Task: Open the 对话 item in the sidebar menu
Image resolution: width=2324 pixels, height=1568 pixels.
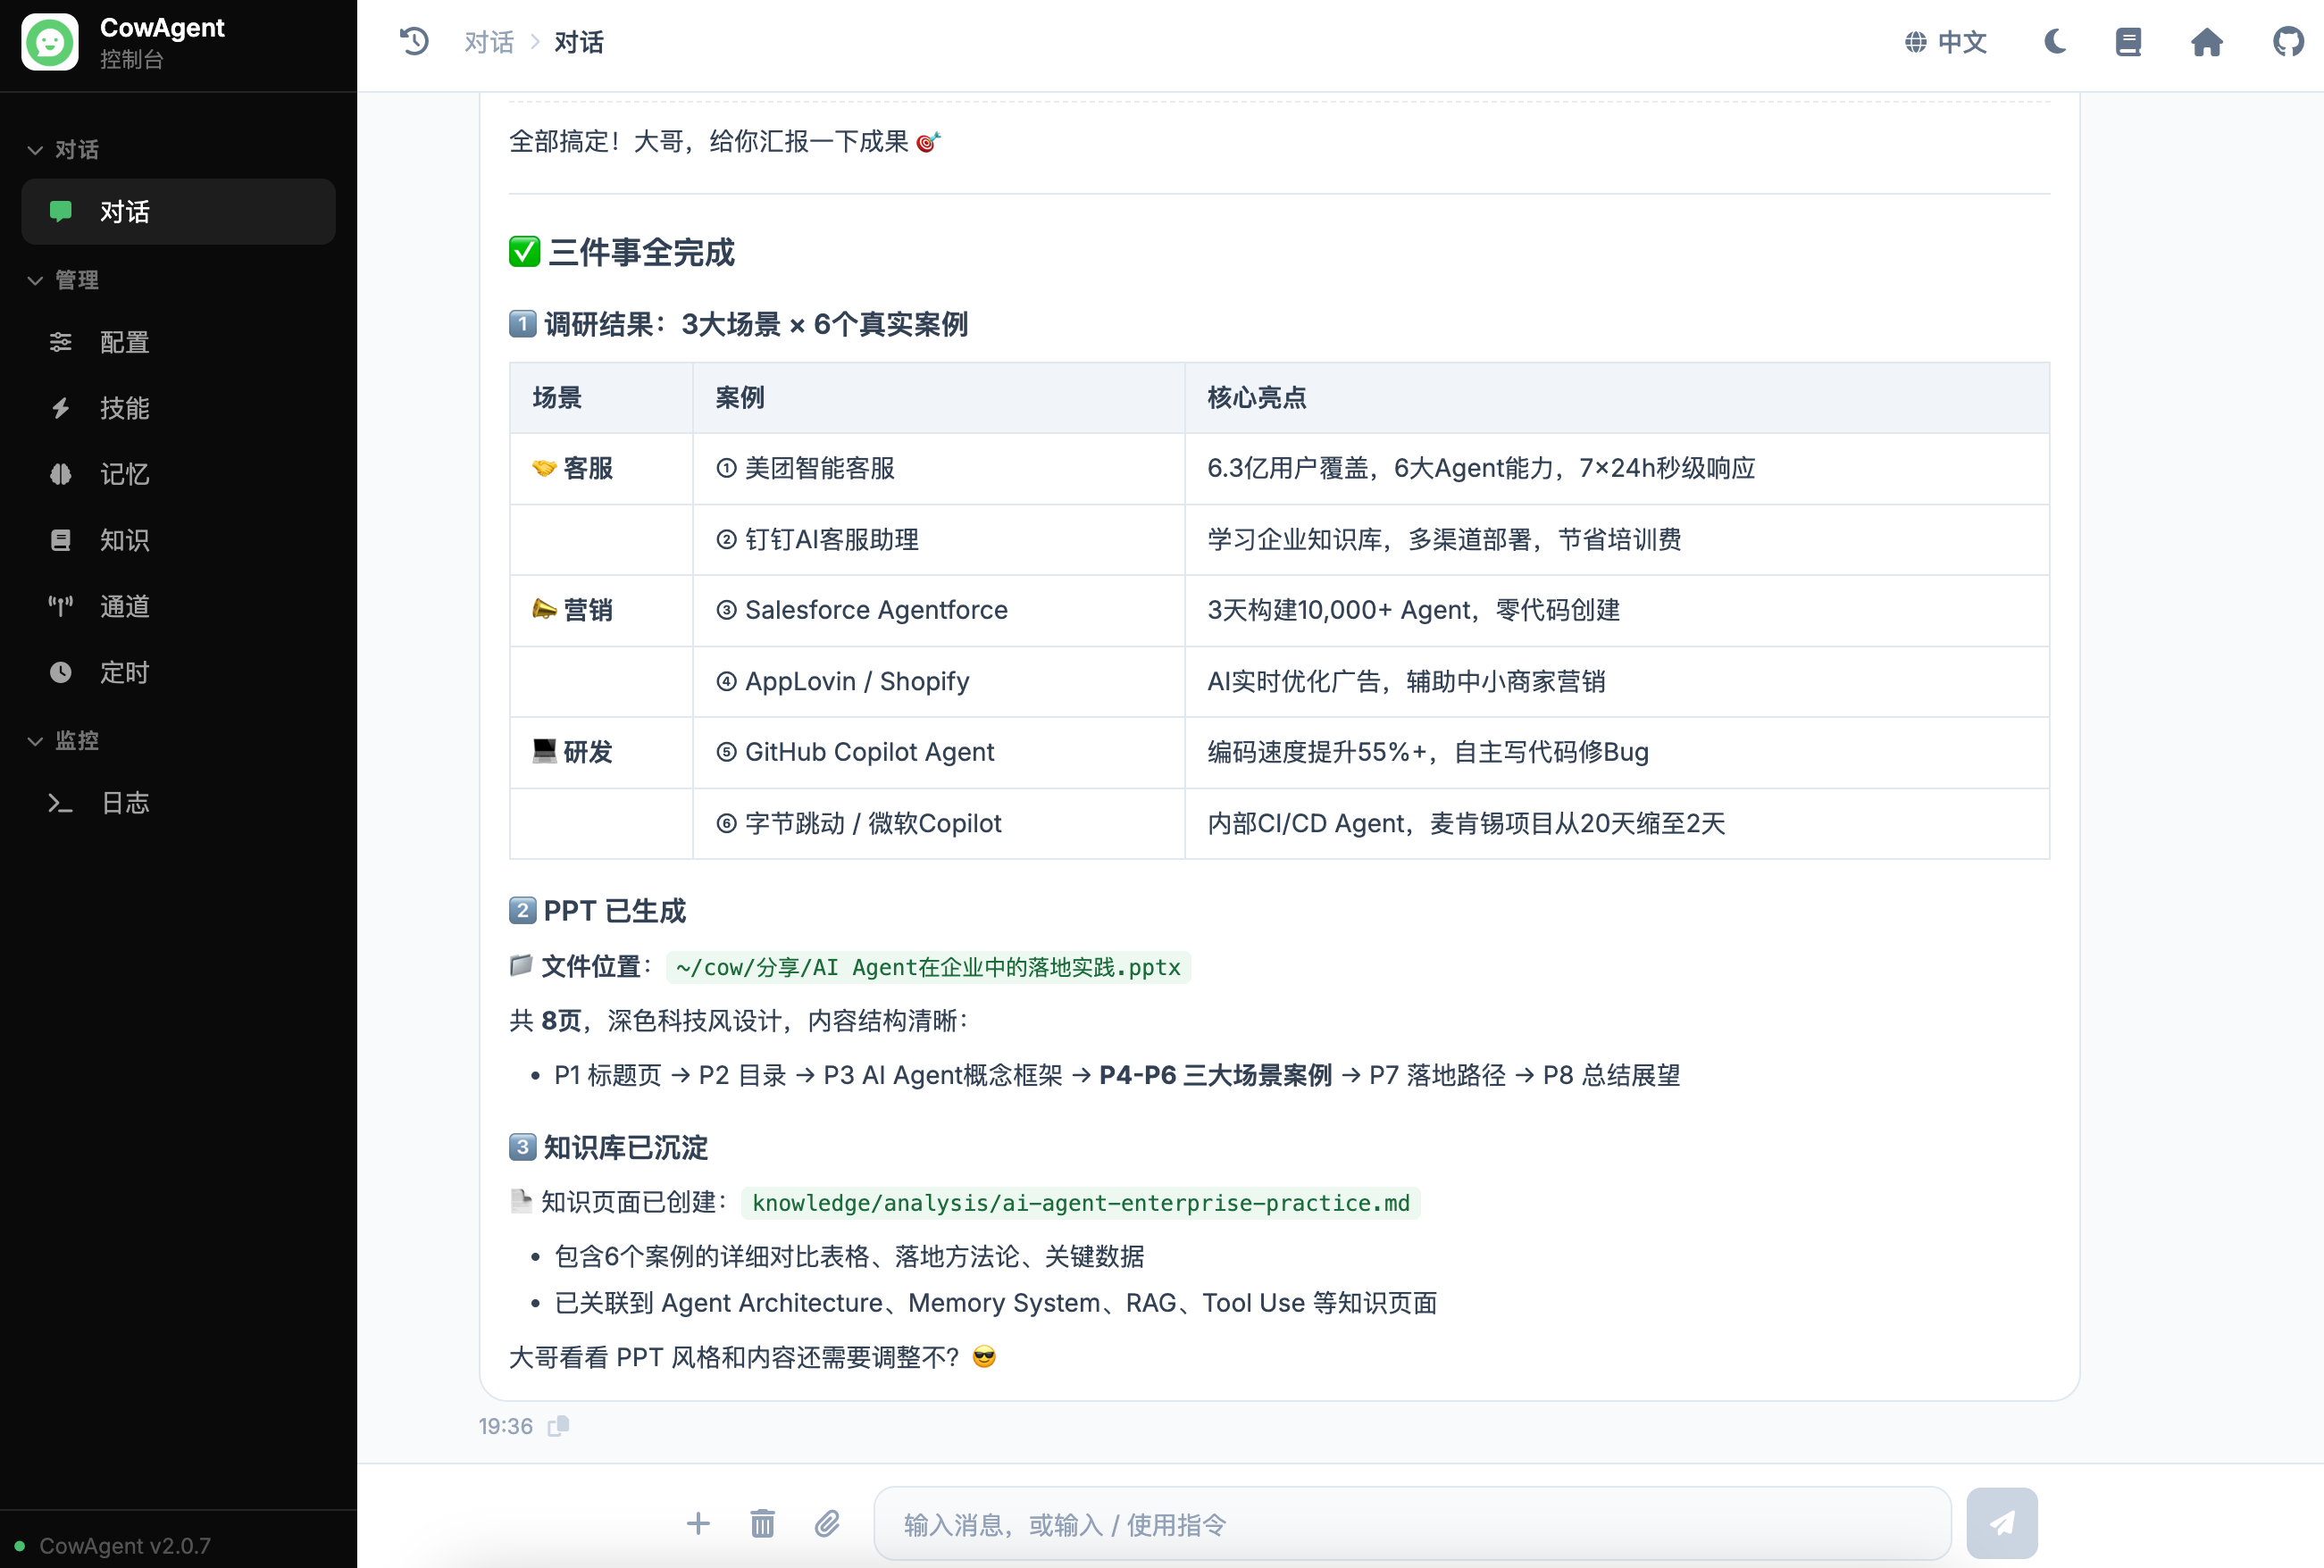Action: coord(123,211)
